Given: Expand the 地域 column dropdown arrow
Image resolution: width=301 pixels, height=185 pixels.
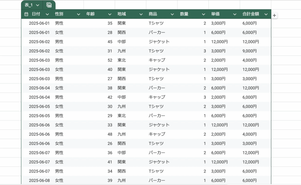Looking at the screenshot, I should pyautogui.click(x=141, y=14).
